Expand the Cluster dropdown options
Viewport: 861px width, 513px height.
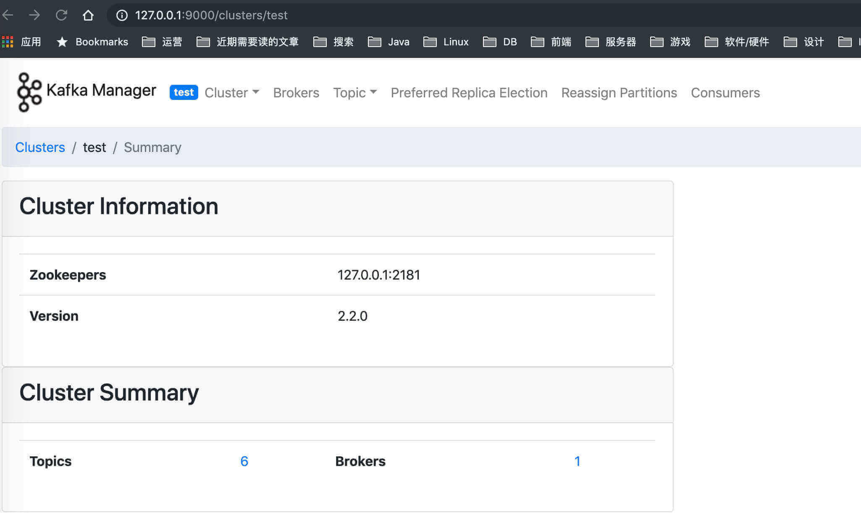coord(232,92)
